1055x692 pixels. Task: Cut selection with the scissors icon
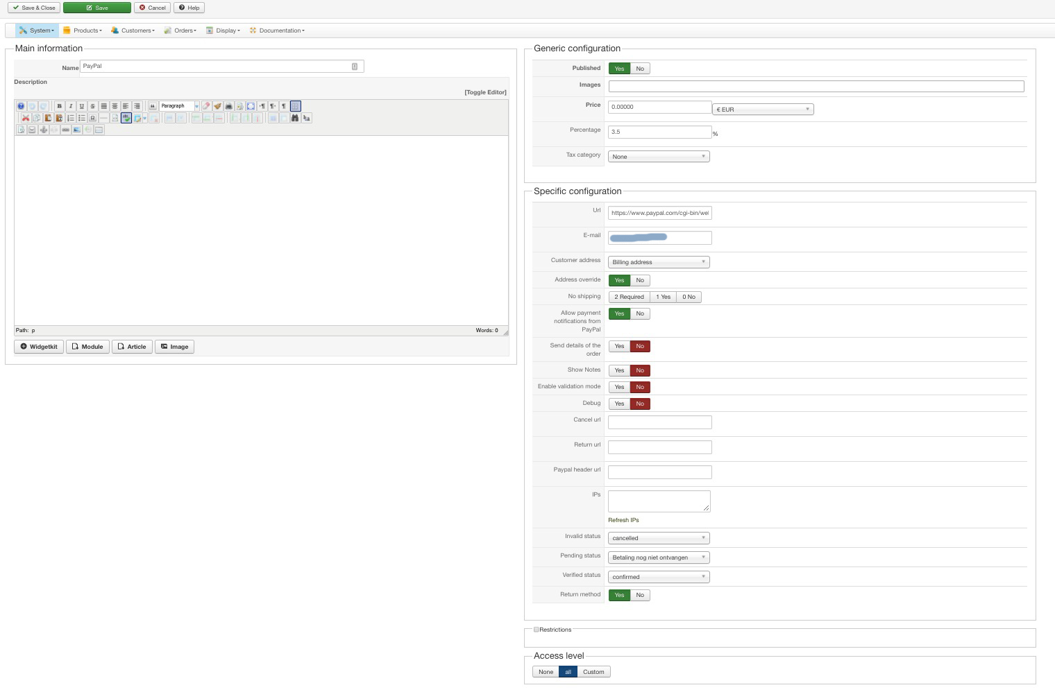(x=26, y=118)
